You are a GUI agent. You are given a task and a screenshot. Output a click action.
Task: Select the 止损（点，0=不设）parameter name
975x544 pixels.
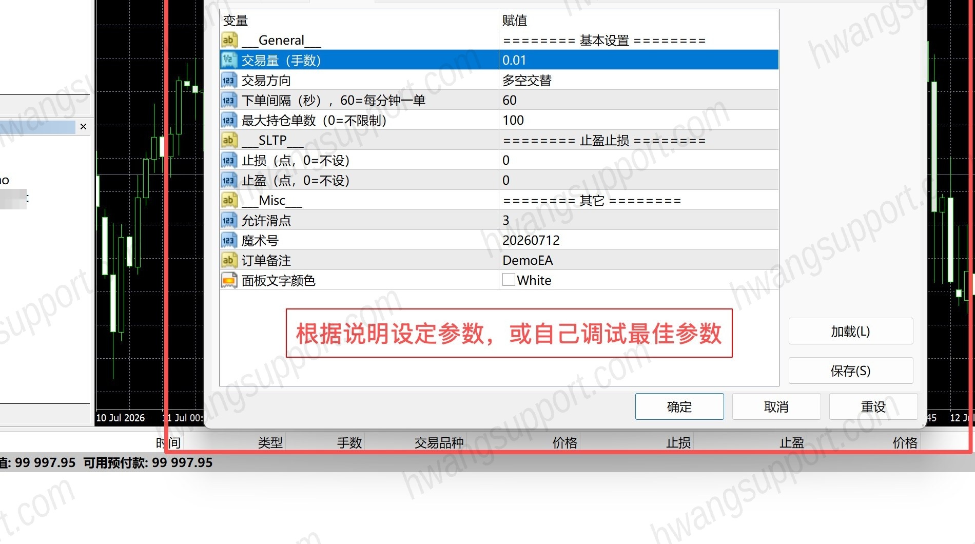[x=295, y=161]
